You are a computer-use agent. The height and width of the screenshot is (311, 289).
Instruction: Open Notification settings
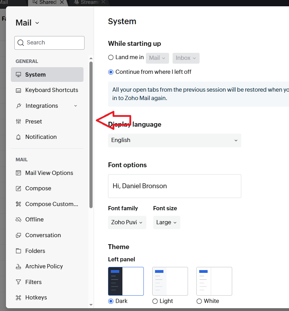pyautogui.click(x=47, y=137)
